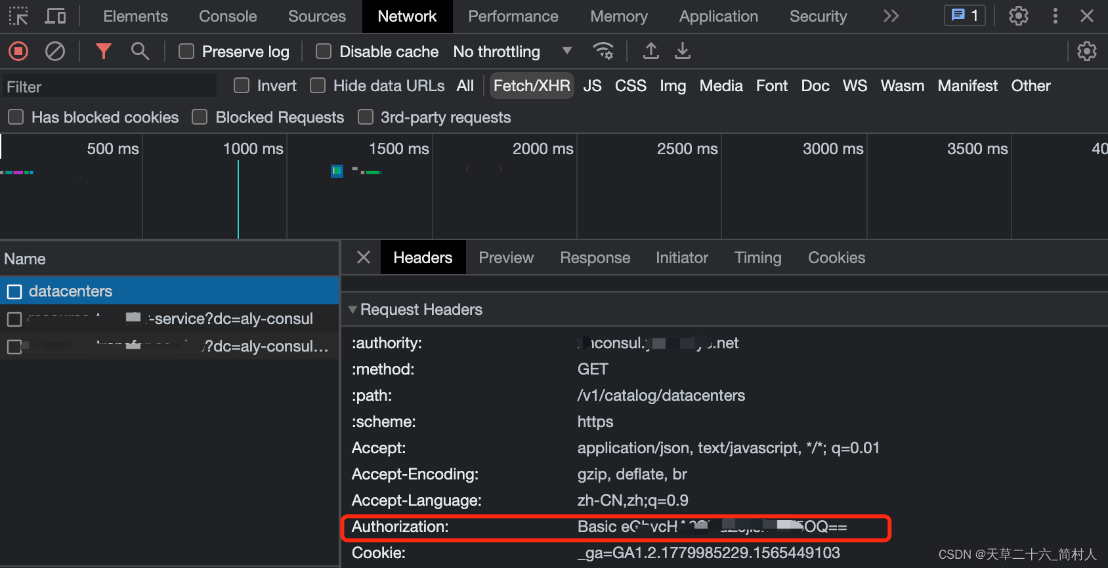Check Has blocked cookies option
1108x568 pixels.
[x=16, y=117]
